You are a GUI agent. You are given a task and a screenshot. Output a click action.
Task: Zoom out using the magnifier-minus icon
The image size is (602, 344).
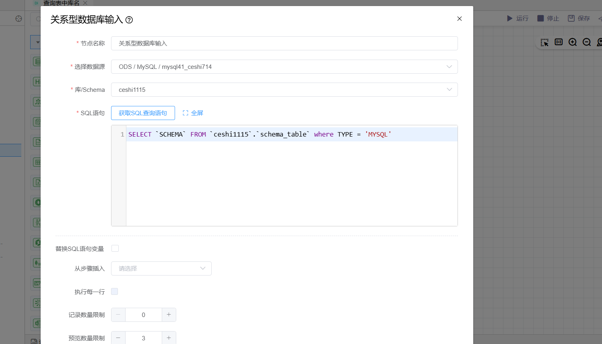pyautogui.click(x=587, y=43)
